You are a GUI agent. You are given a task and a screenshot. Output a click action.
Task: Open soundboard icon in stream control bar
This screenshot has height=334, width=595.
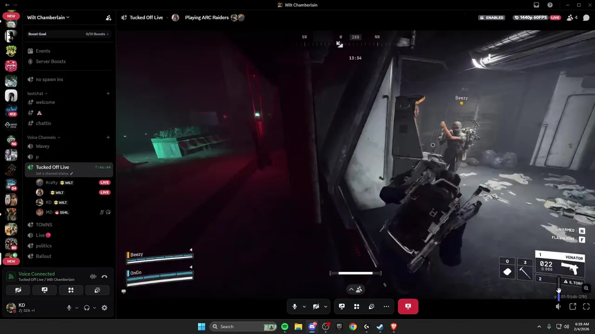tap(371, 307)
